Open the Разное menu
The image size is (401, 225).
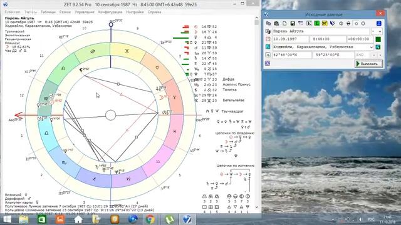click(65, 12)
